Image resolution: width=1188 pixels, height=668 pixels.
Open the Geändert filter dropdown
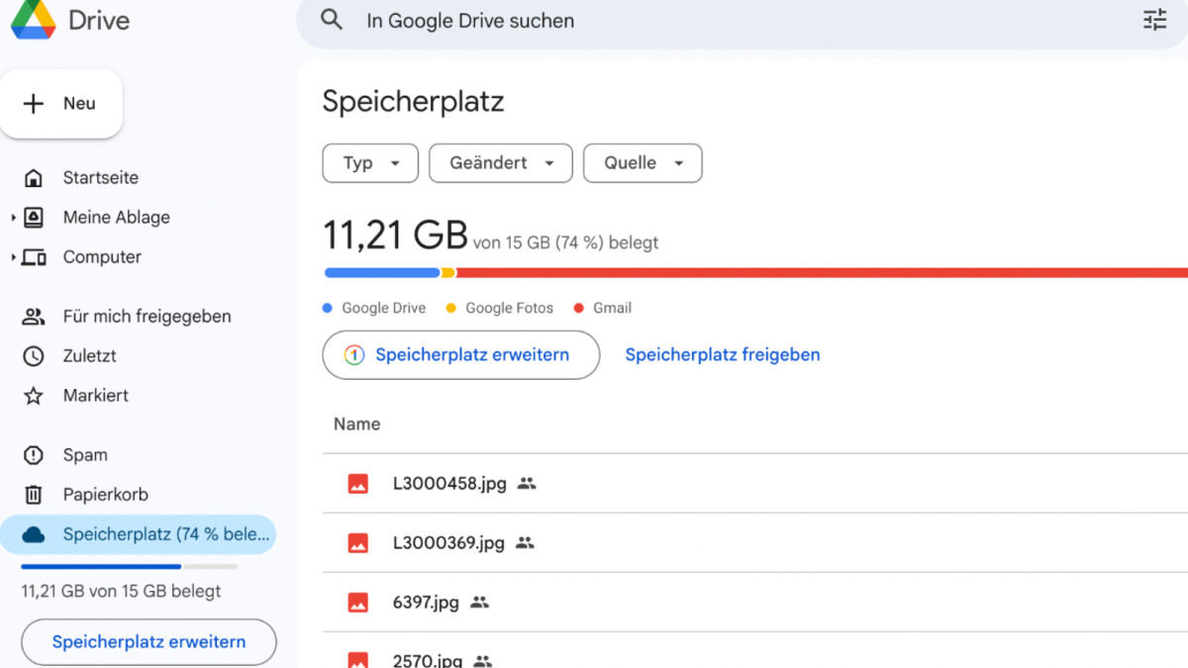point(500,162)
